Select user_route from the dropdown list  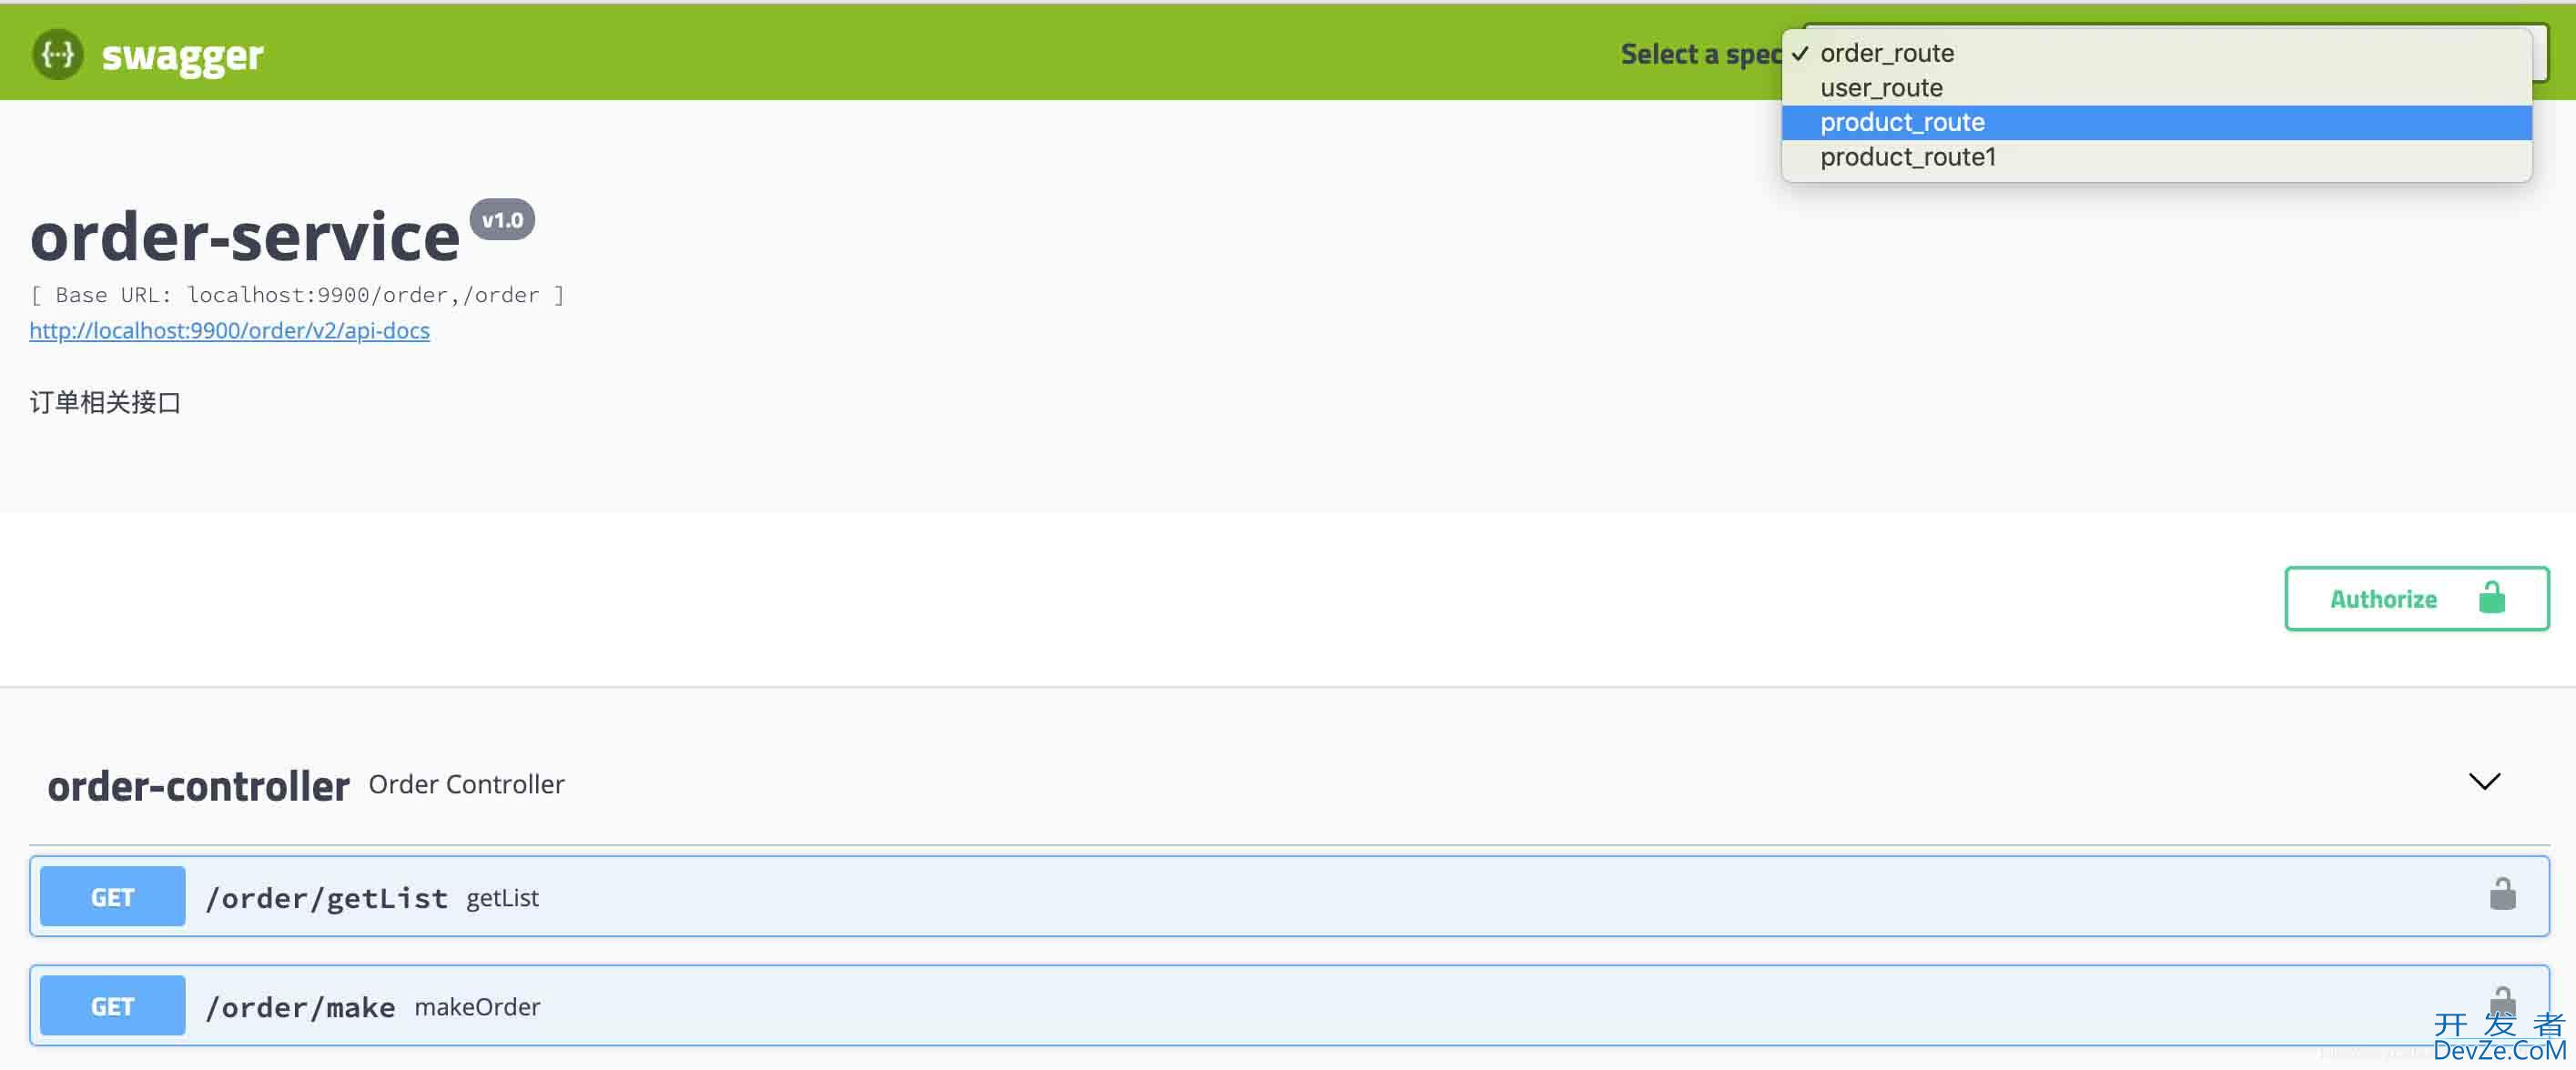coord(1878,87)
